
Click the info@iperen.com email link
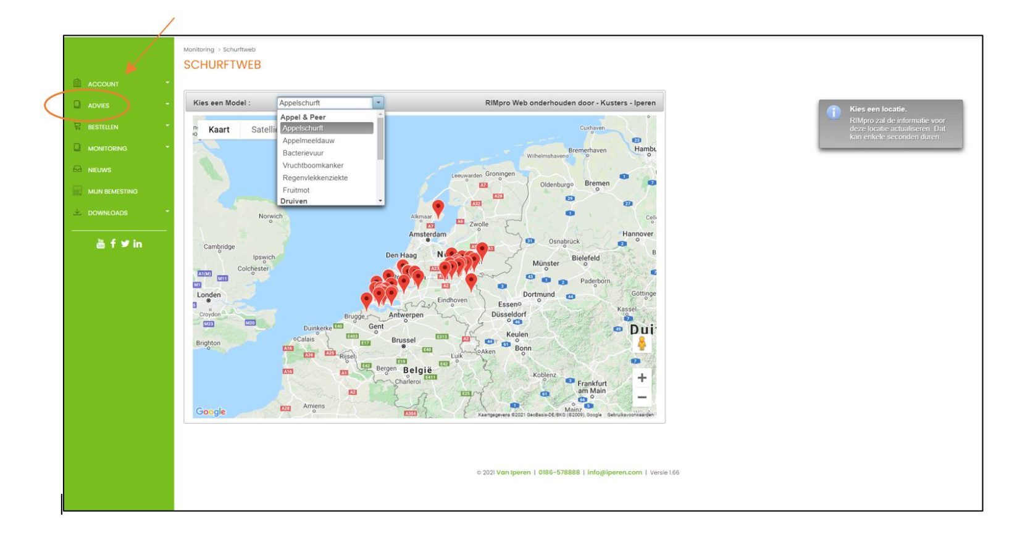614,472
